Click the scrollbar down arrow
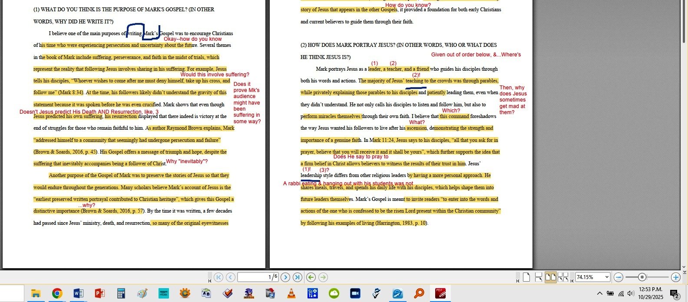 [684, 267]
